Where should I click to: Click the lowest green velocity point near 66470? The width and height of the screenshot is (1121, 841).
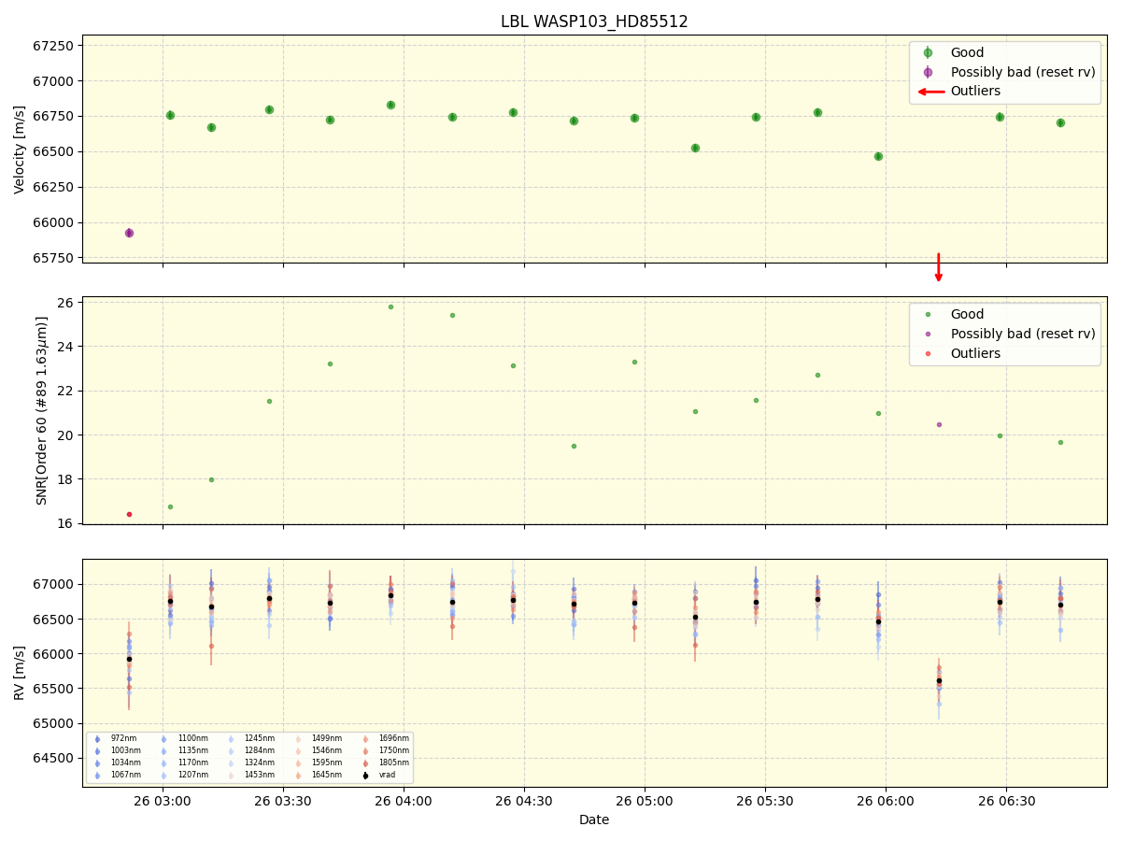pyautogui.click(x=878, y=156)
